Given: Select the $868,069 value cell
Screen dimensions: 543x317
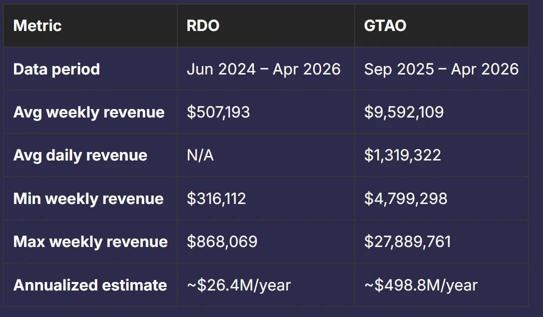Looking at the screenshot, I should click(x=222, y=242).
